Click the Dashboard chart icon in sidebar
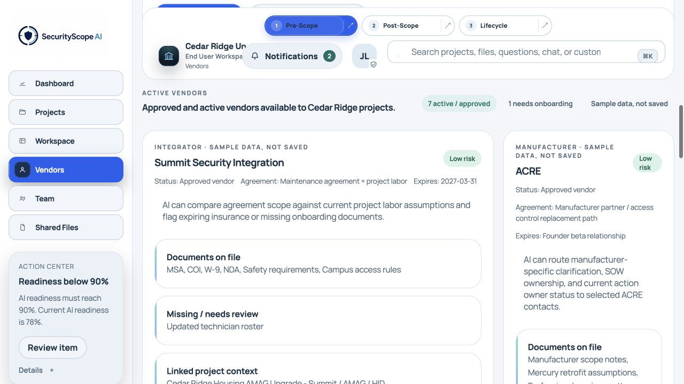Viewport: 684px width, 384px height. [x=22, y=84]
